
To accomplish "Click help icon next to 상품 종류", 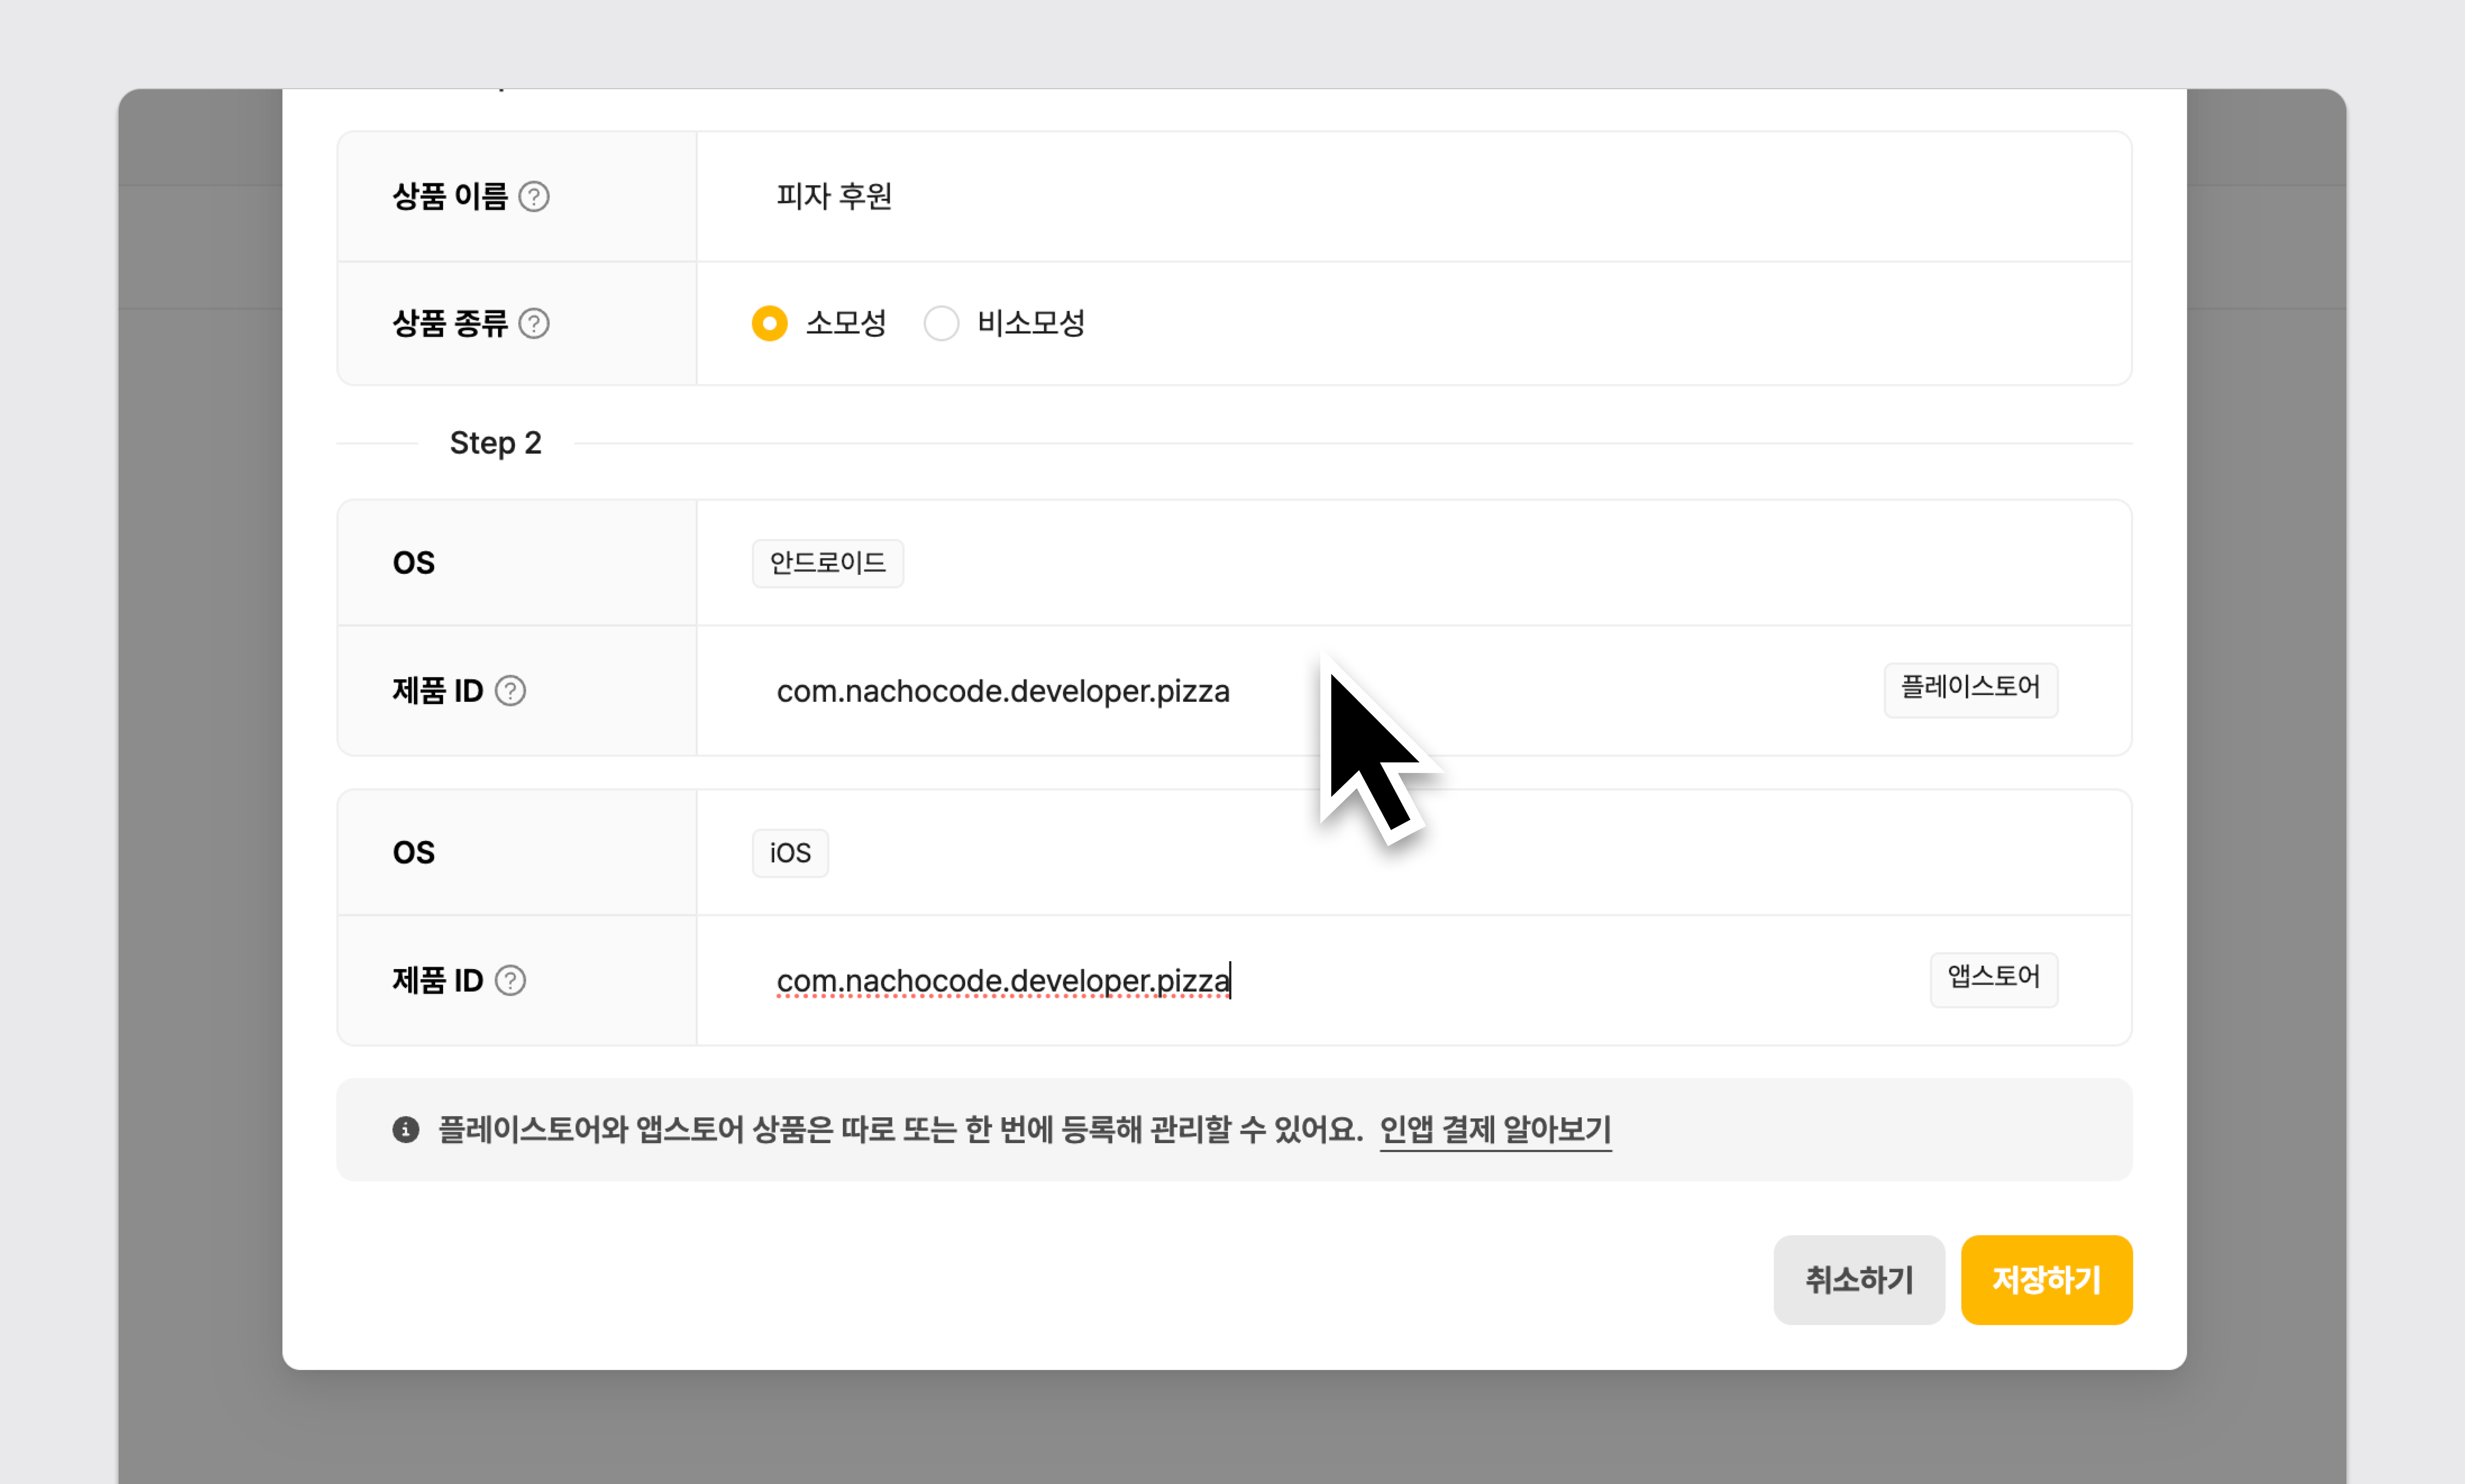I will 534,323.
